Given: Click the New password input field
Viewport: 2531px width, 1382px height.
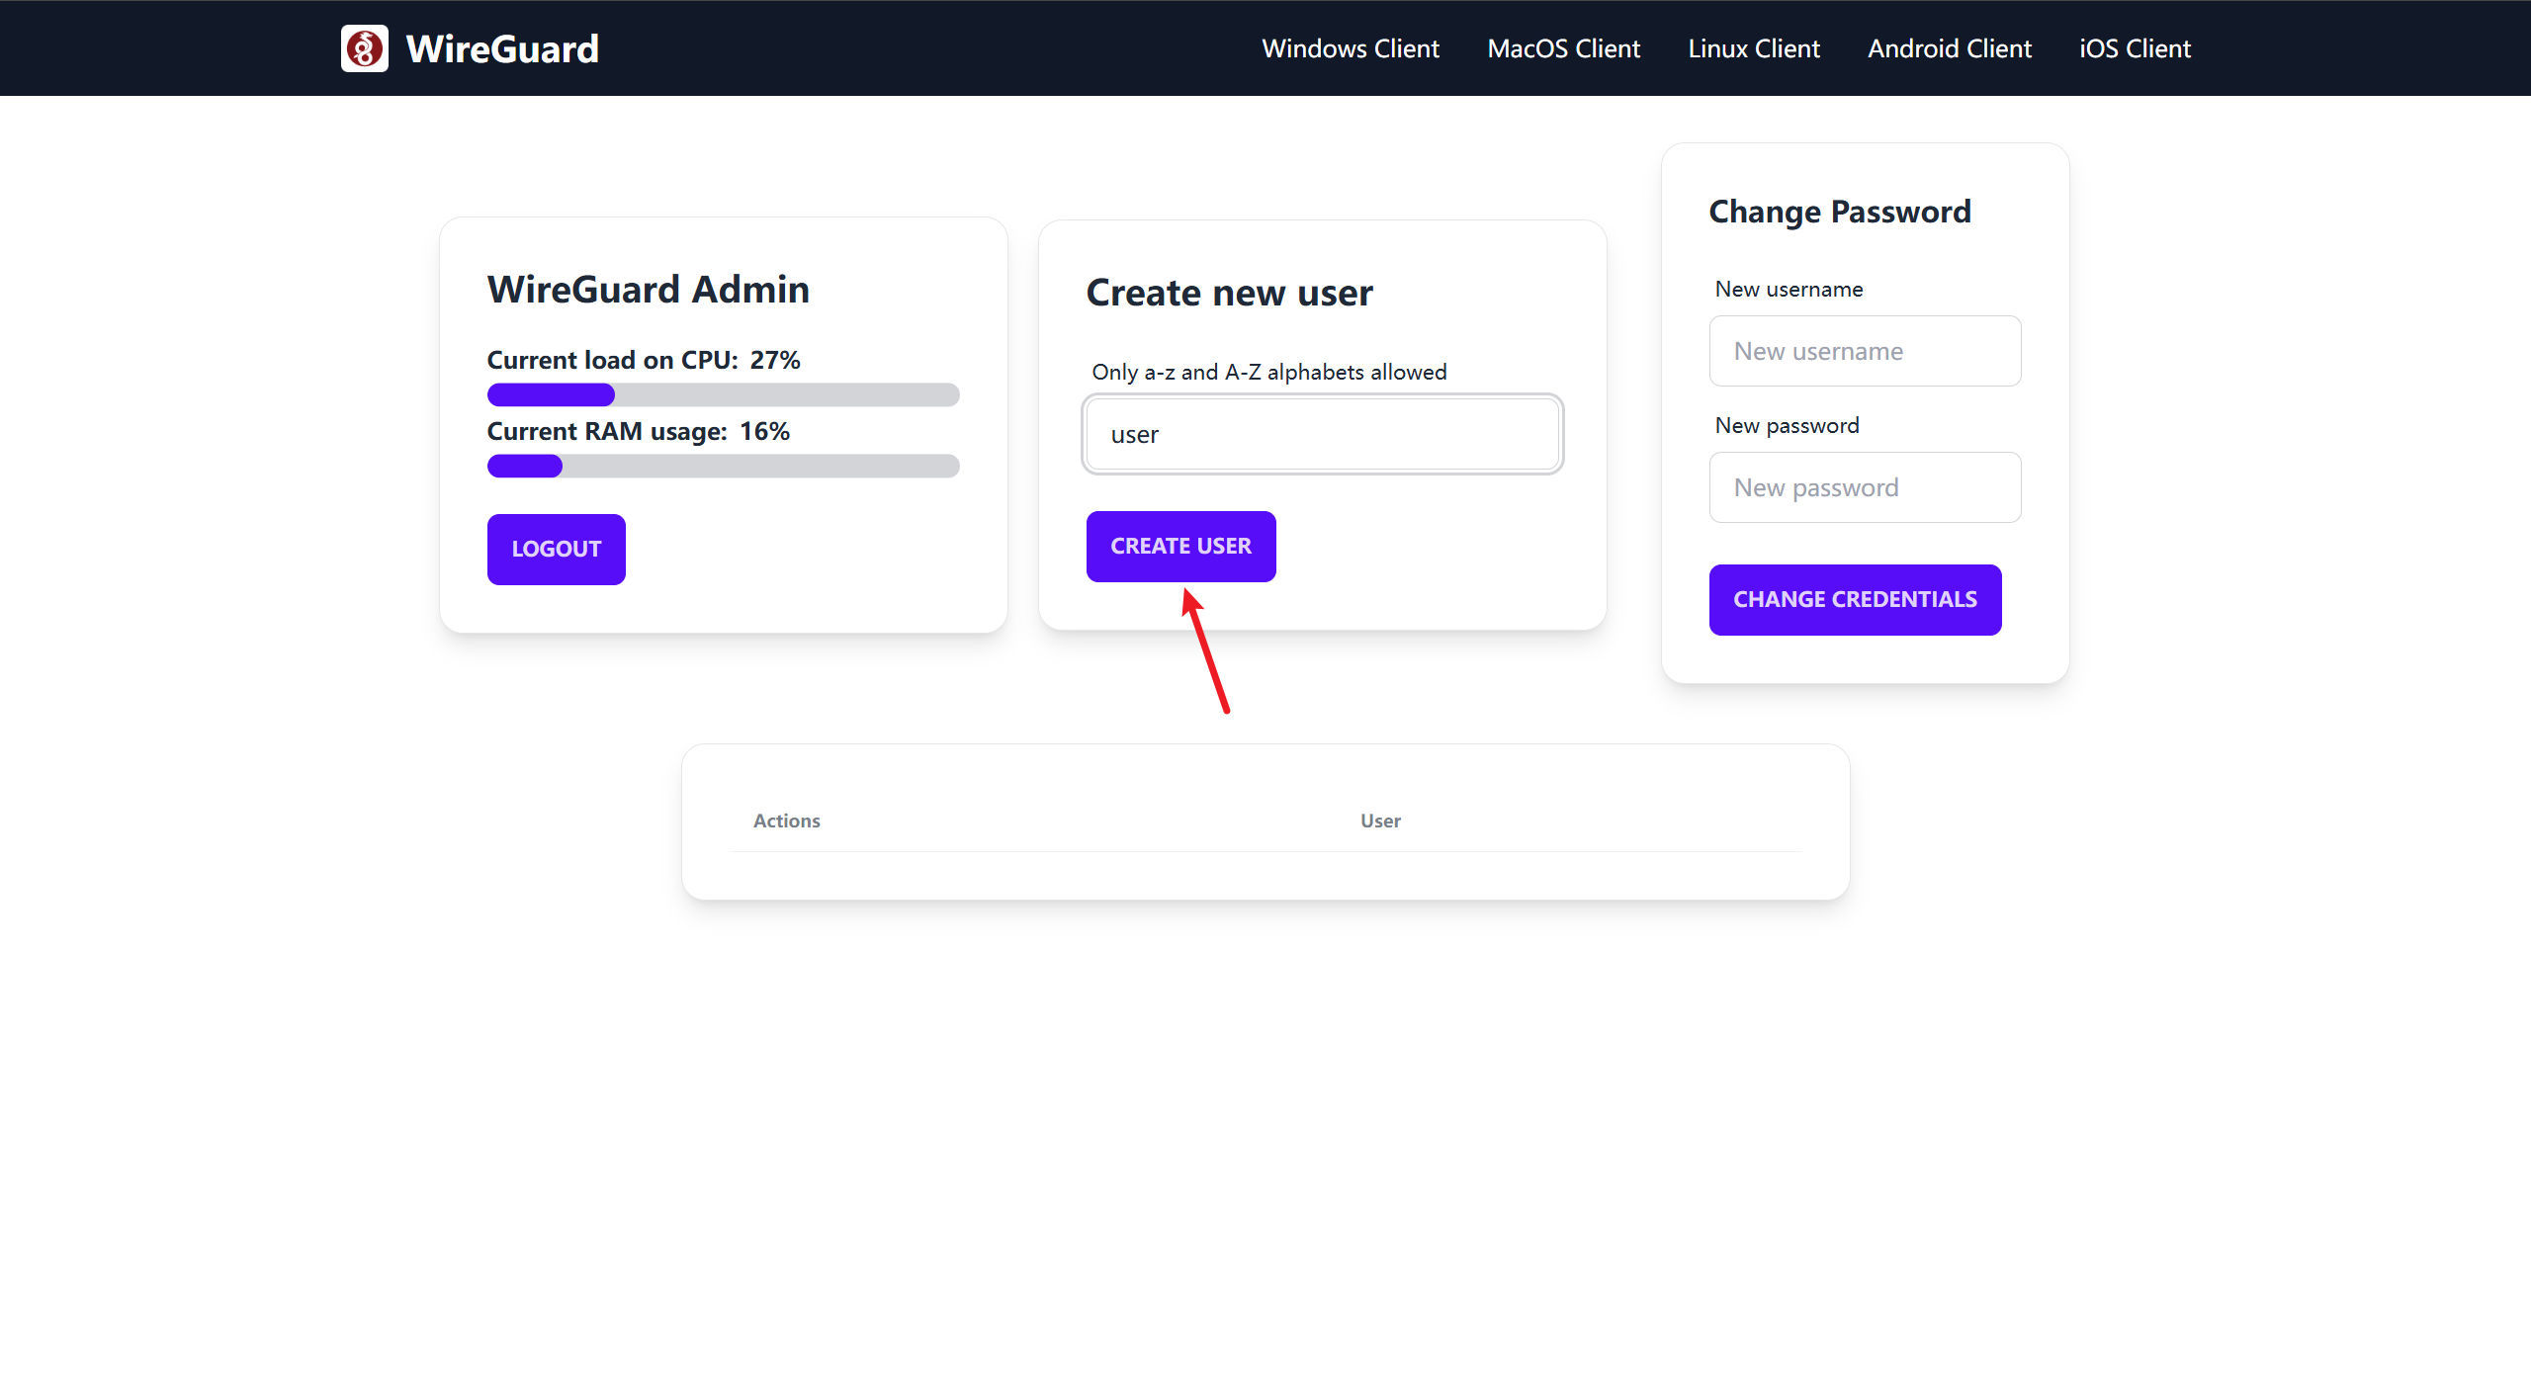Looking at the screenshot, I should coord(1864,487).
